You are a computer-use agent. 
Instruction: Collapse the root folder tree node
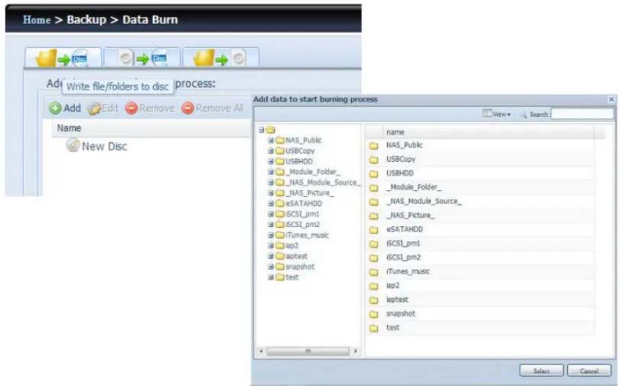262,131
